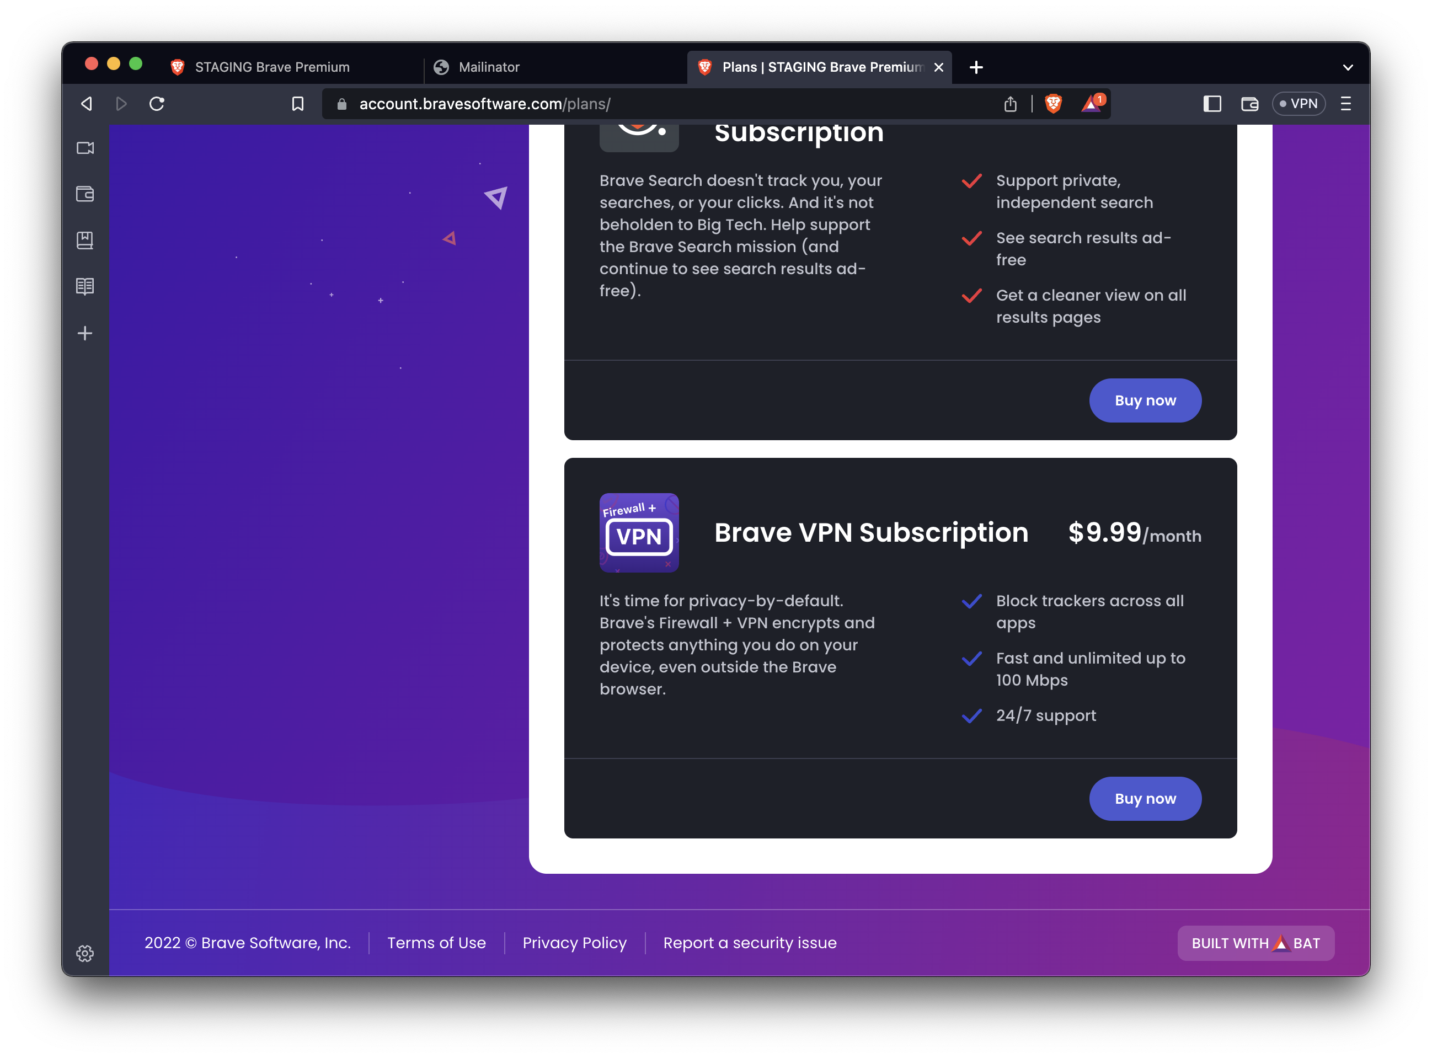Bookmark the current page
This screenshot has width=1432, height=1058.
pyautogui.click(x=298, y=103)
